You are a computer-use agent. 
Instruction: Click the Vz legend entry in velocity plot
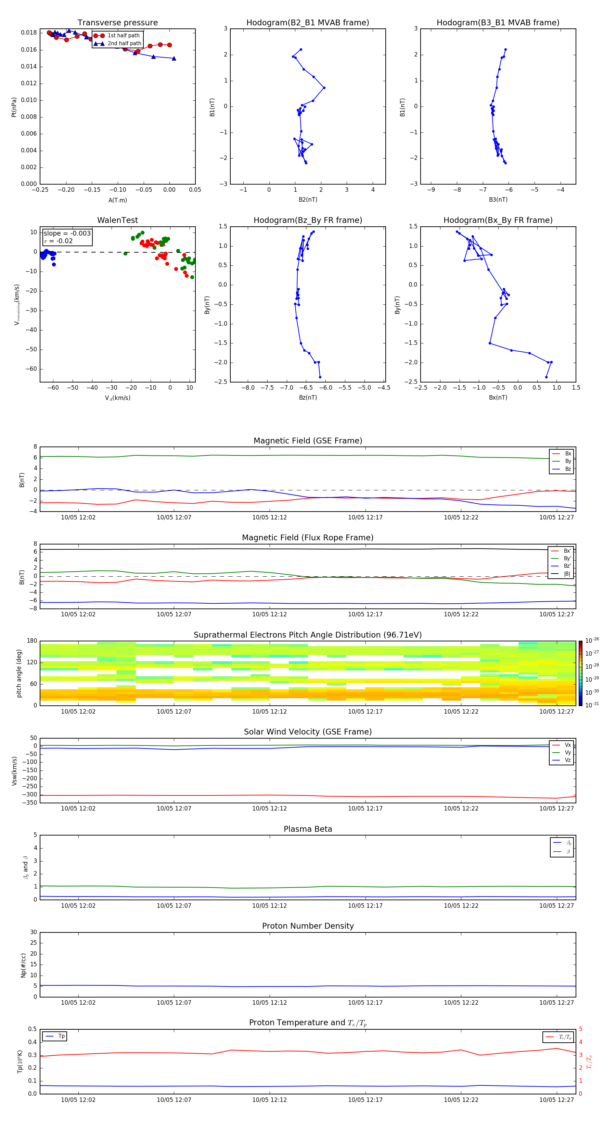tap(562, 760)
